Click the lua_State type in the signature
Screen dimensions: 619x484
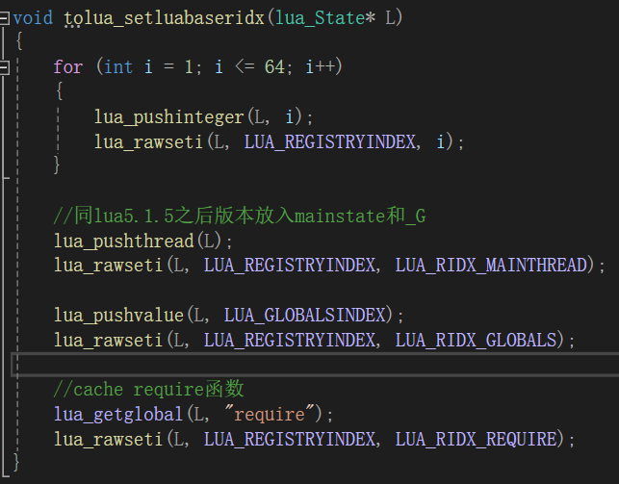320,18
